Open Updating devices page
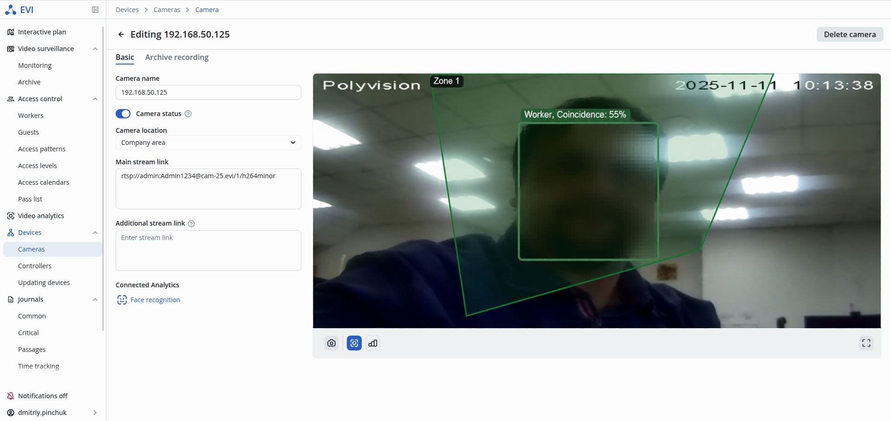Image resolution: width=891 pixels, height=421 pixels. click(x=44, y=283)
